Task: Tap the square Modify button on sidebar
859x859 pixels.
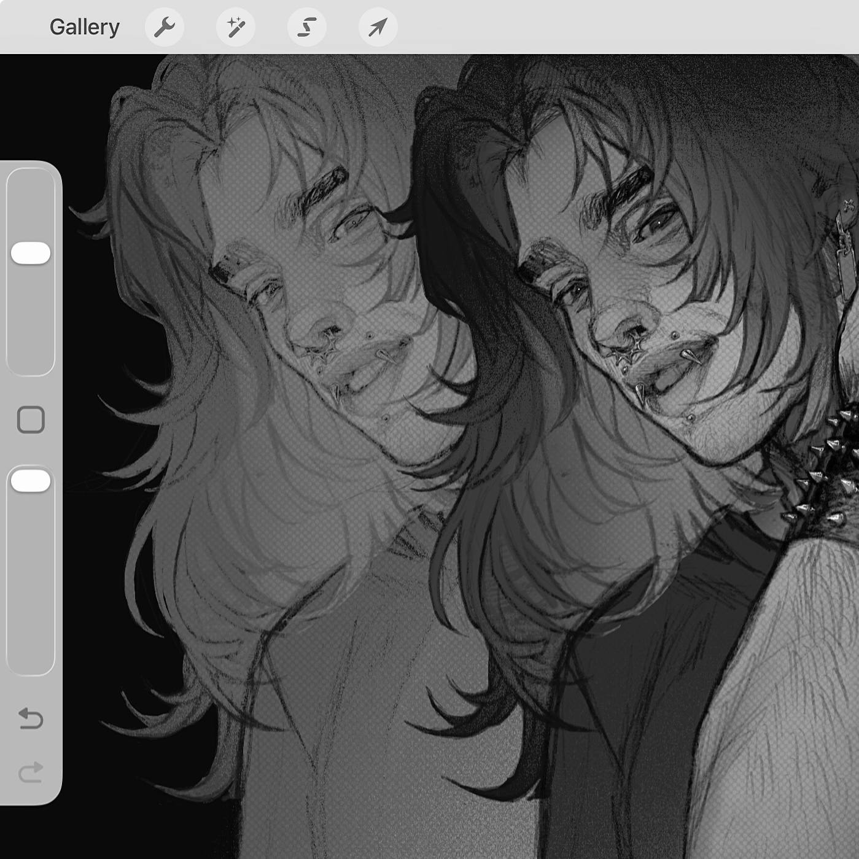Action: point(31,420)
